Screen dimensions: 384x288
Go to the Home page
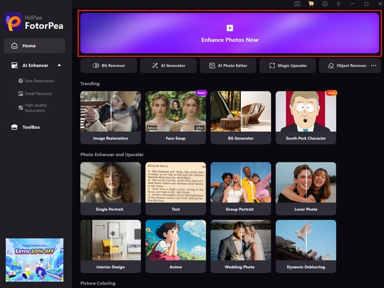point(35,45)
